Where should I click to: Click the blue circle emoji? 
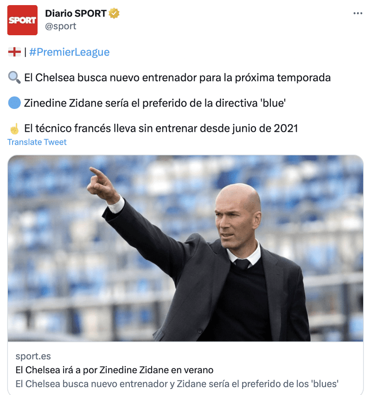click(14, 103)
